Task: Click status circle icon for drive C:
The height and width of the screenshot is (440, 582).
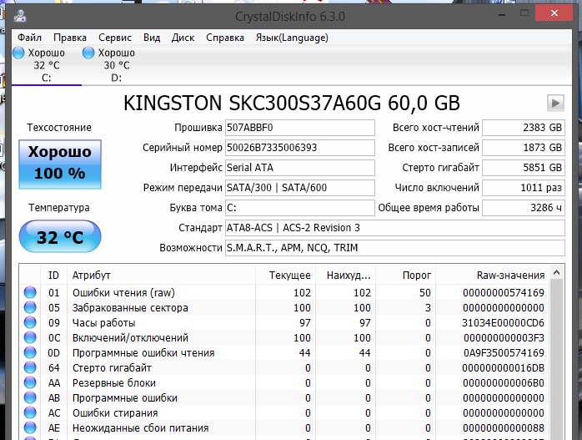Action: tap(19, 53)
